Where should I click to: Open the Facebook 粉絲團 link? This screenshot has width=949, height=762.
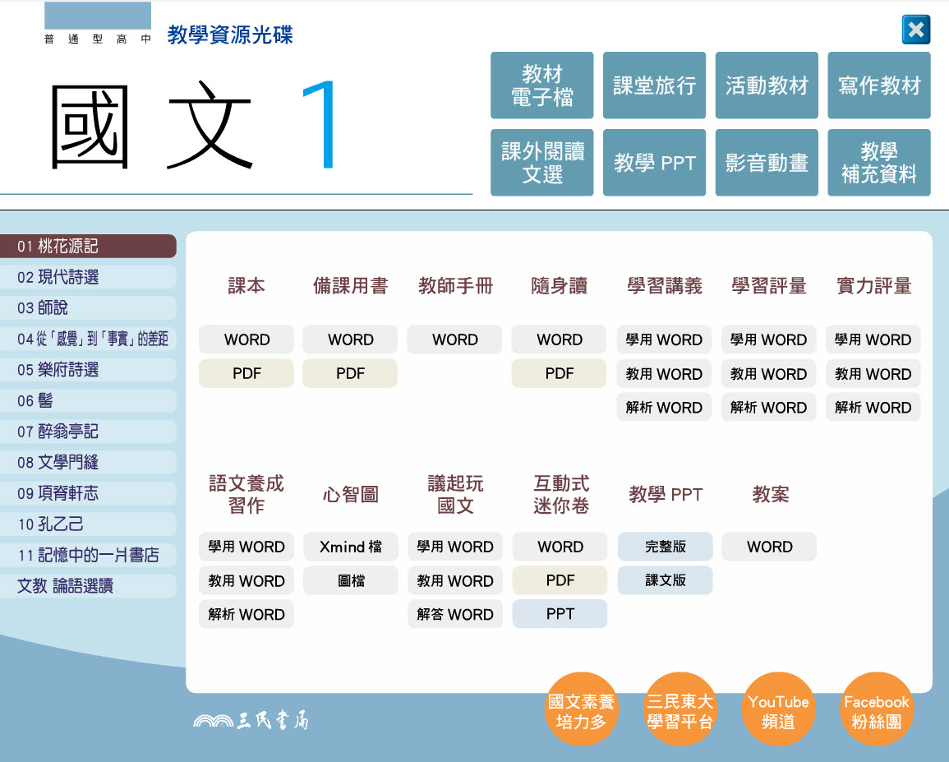pyautogui.click(x=877, y=711)
